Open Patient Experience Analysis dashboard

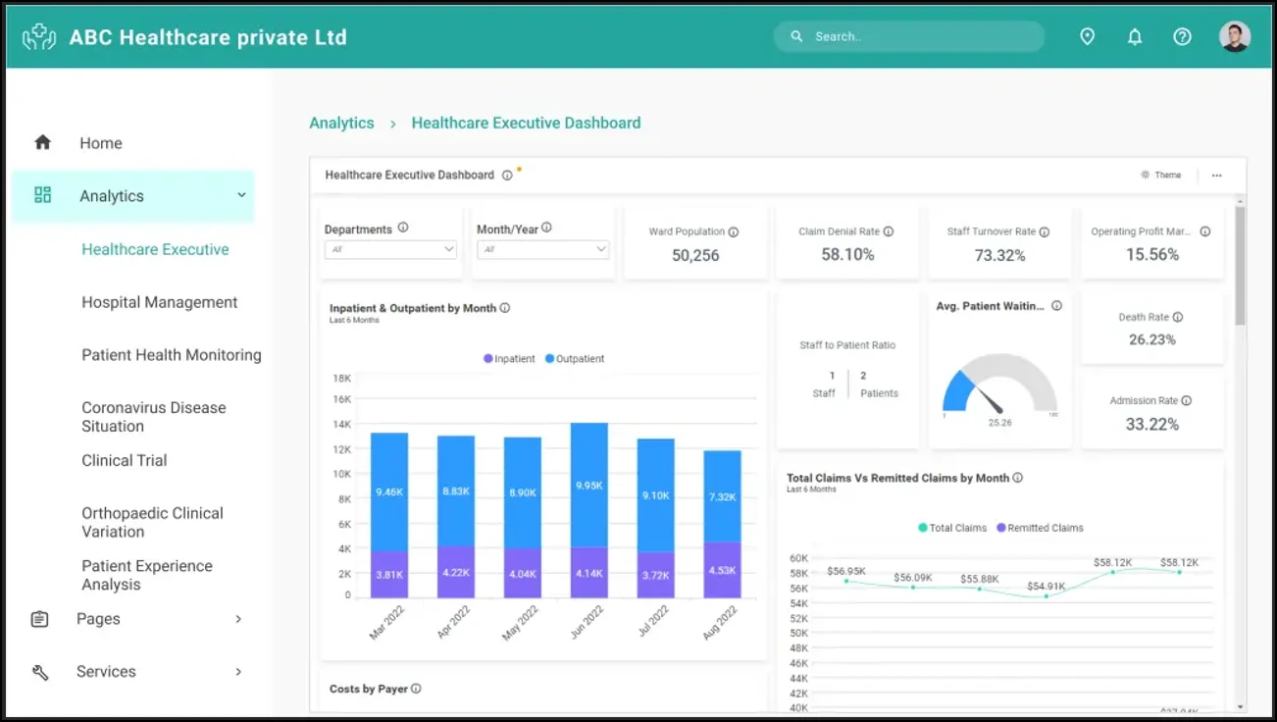pyautogui.click(x=147, y=575)
